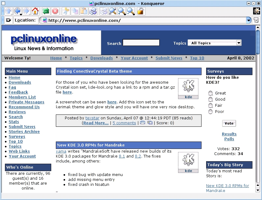Open Members List in Main Menu
The image size is (262, 200).
tap(22, 97)
